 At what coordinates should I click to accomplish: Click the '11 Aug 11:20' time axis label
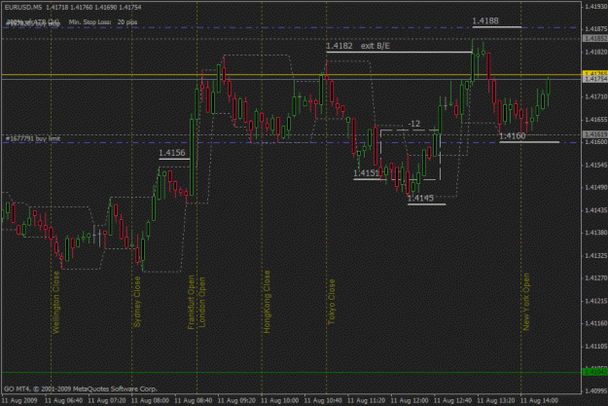click(x=367, y=400)
